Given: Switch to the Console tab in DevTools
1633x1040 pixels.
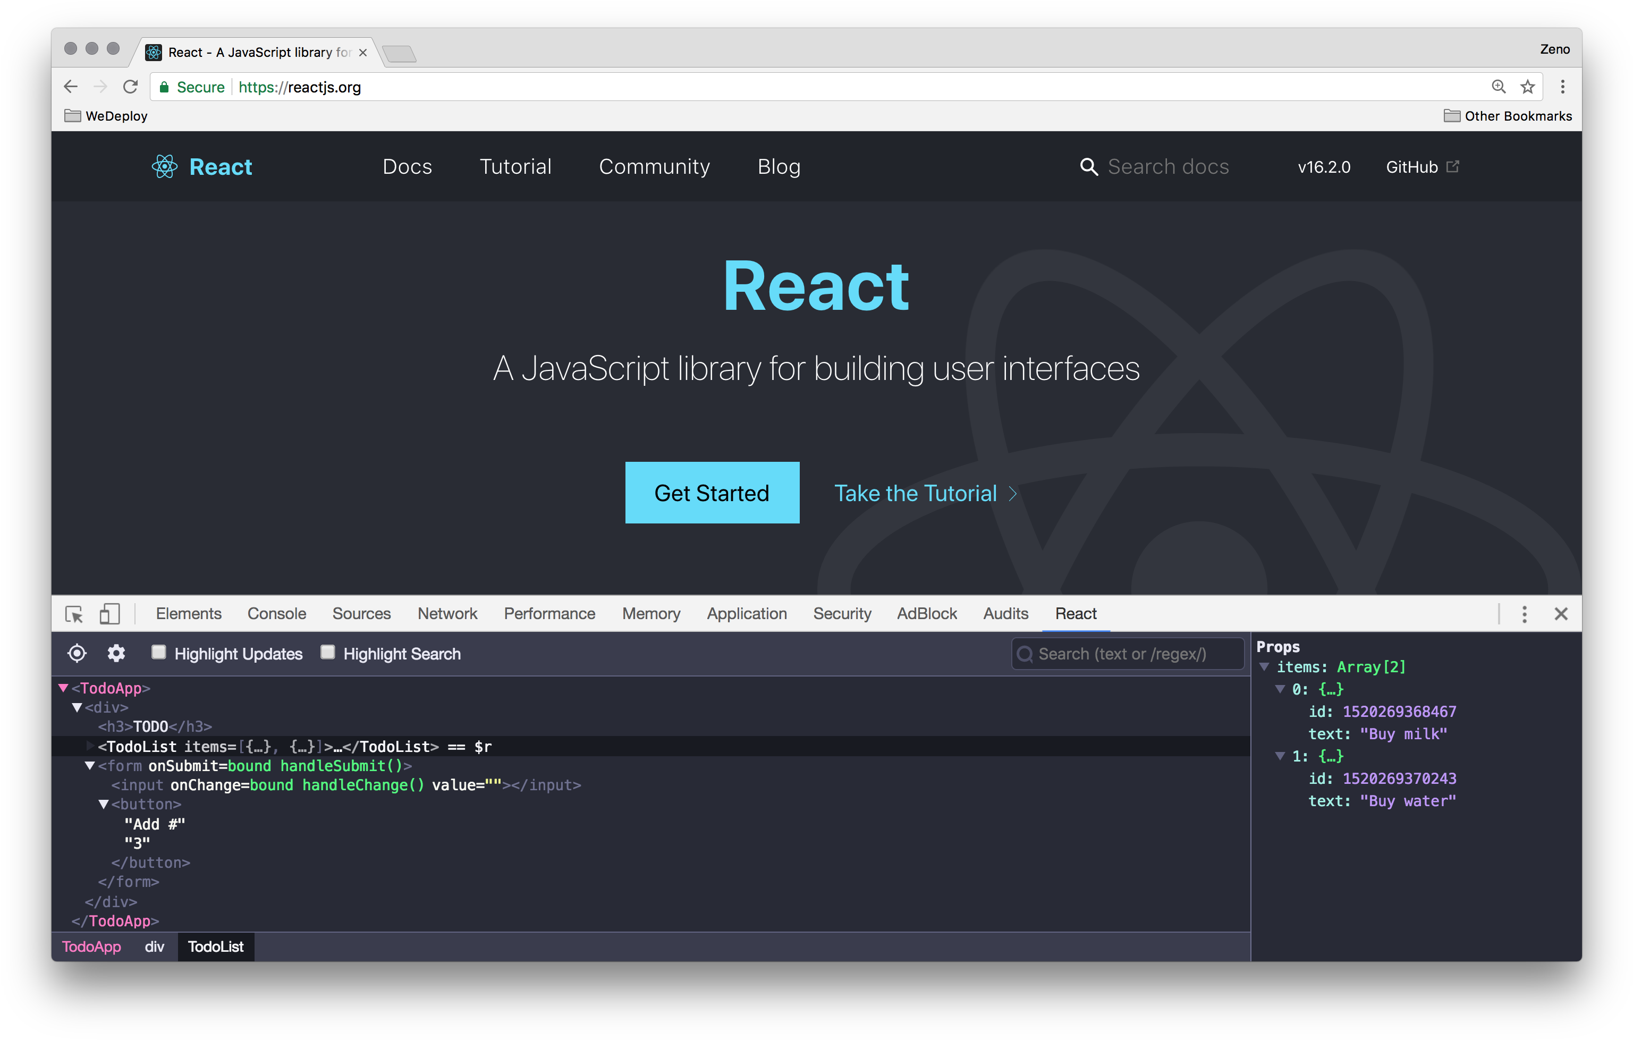Looking at the screenshot, I should click(x=276, y=613).
